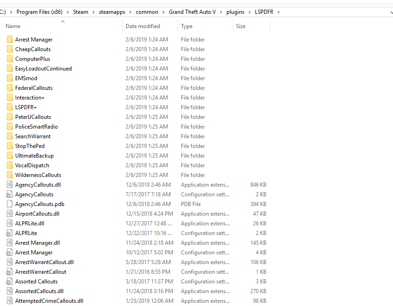Select the FederalCallouts folder icon
This screenshot has height=306, width=393.
10,88
